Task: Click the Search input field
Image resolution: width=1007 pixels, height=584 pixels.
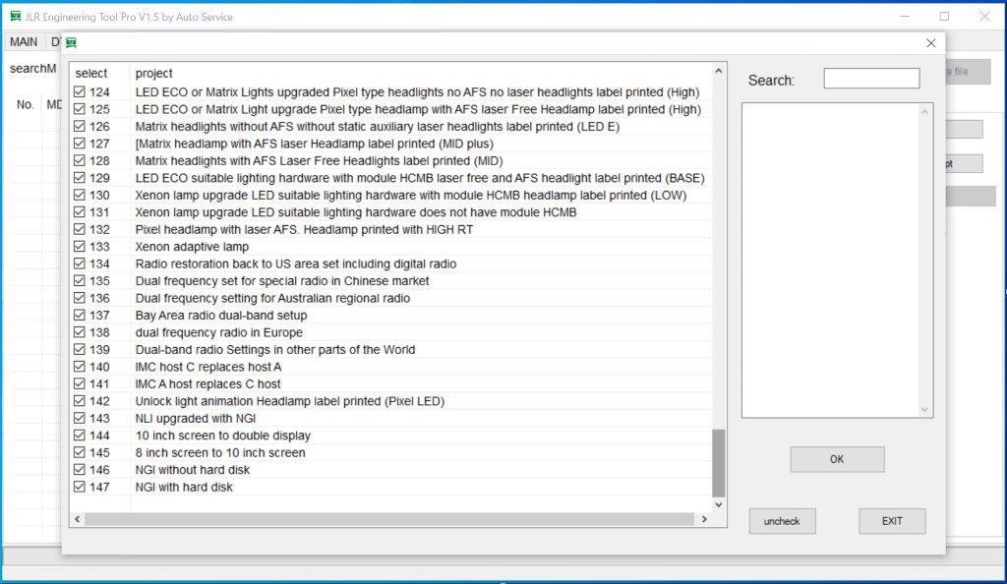Action: click(x=871, y=79)
